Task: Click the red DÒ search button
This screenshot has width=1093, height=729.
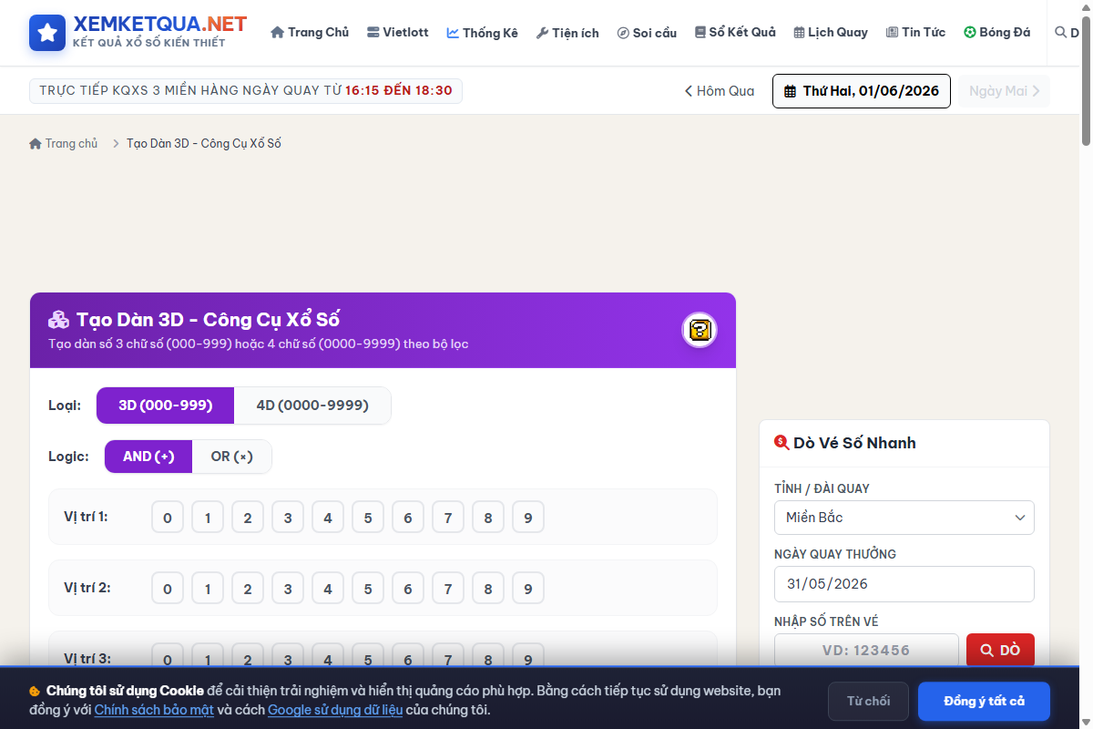Action: point(1000,651)
